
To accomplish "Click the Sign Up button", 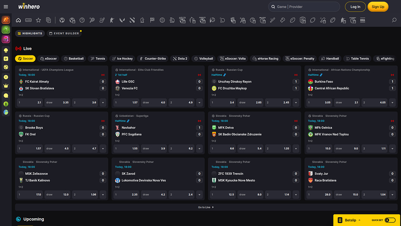I will point(378,7).
